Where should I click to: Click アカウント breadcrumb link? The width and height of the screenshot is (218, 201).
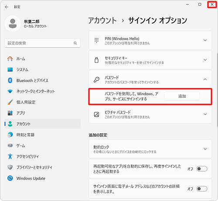102,21
